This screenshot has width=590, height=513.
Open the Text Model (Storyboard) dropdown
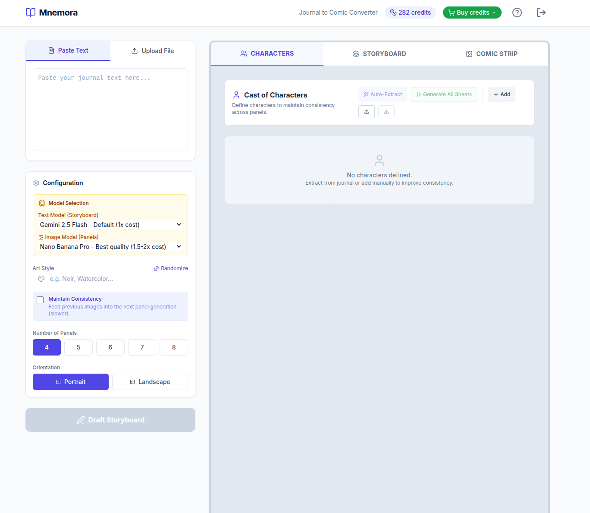pyautogui.click(x=110, y=225)
